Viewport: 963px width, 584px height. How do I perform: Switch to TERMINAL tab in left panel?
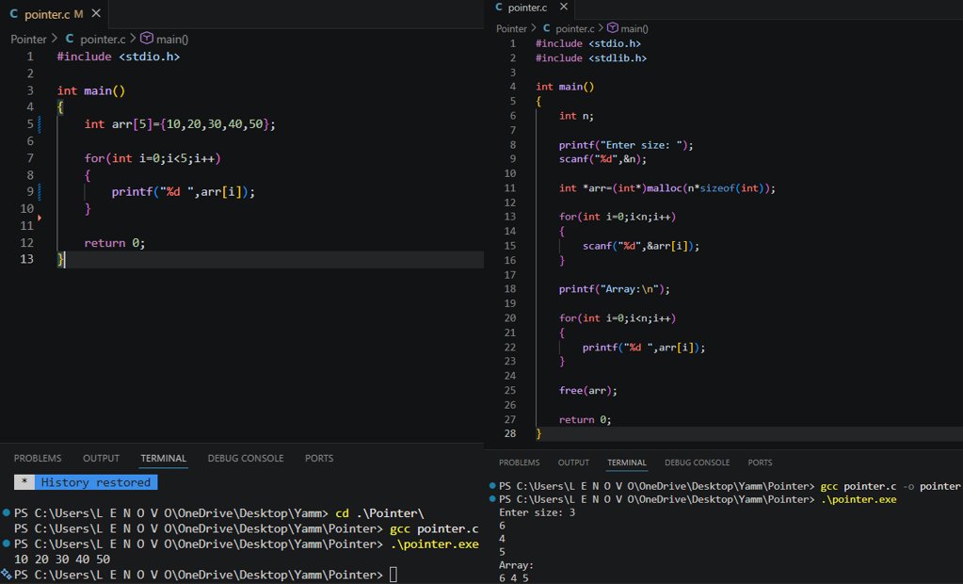[x=164, y=458]
